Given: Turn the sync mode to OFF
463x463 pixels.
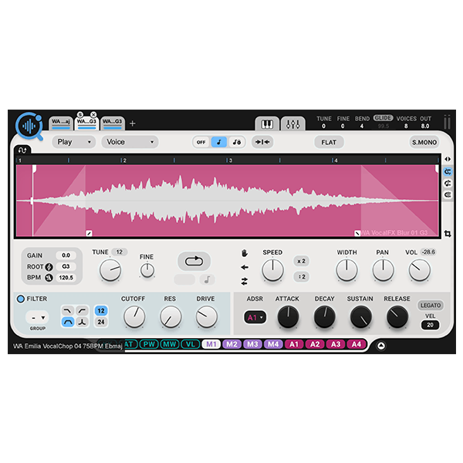Looking at the screenshot, I should (201, 142).
